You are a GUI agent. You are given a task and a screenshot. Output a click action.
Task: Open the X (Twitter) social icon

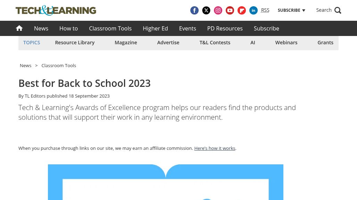click(x=206, y=10)
